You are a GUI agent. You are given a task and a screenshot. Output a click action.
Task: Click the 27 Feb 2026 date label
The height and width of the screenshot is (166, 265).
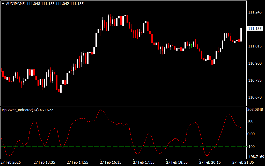(11, 162)
